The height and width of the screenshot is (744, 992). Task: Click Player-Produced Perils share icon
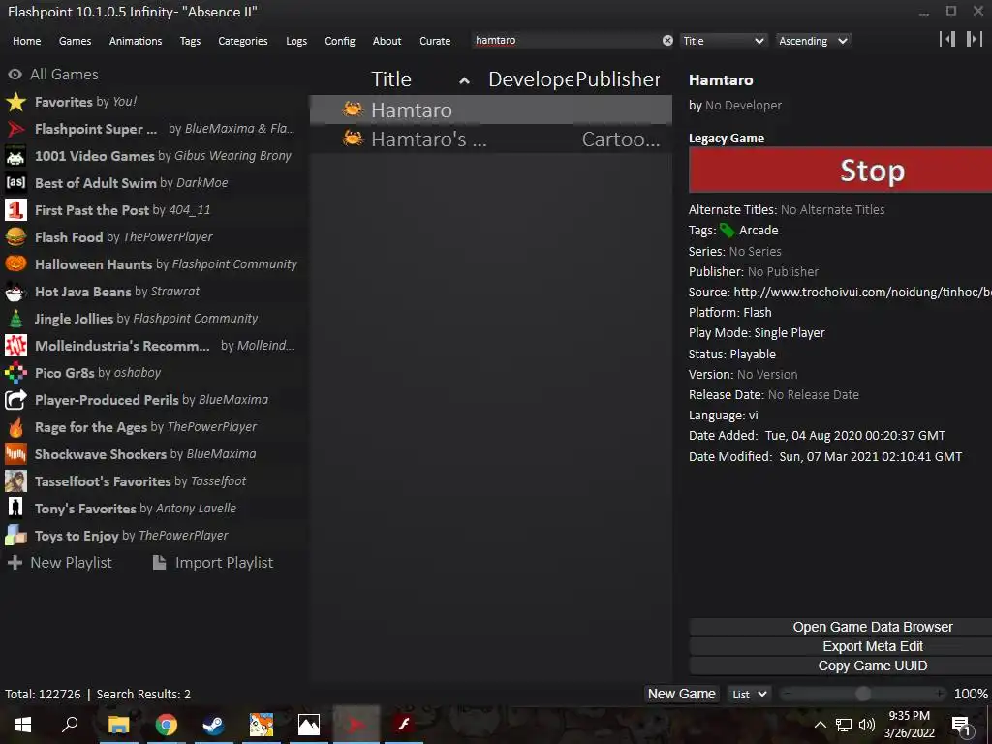[15, 400]
